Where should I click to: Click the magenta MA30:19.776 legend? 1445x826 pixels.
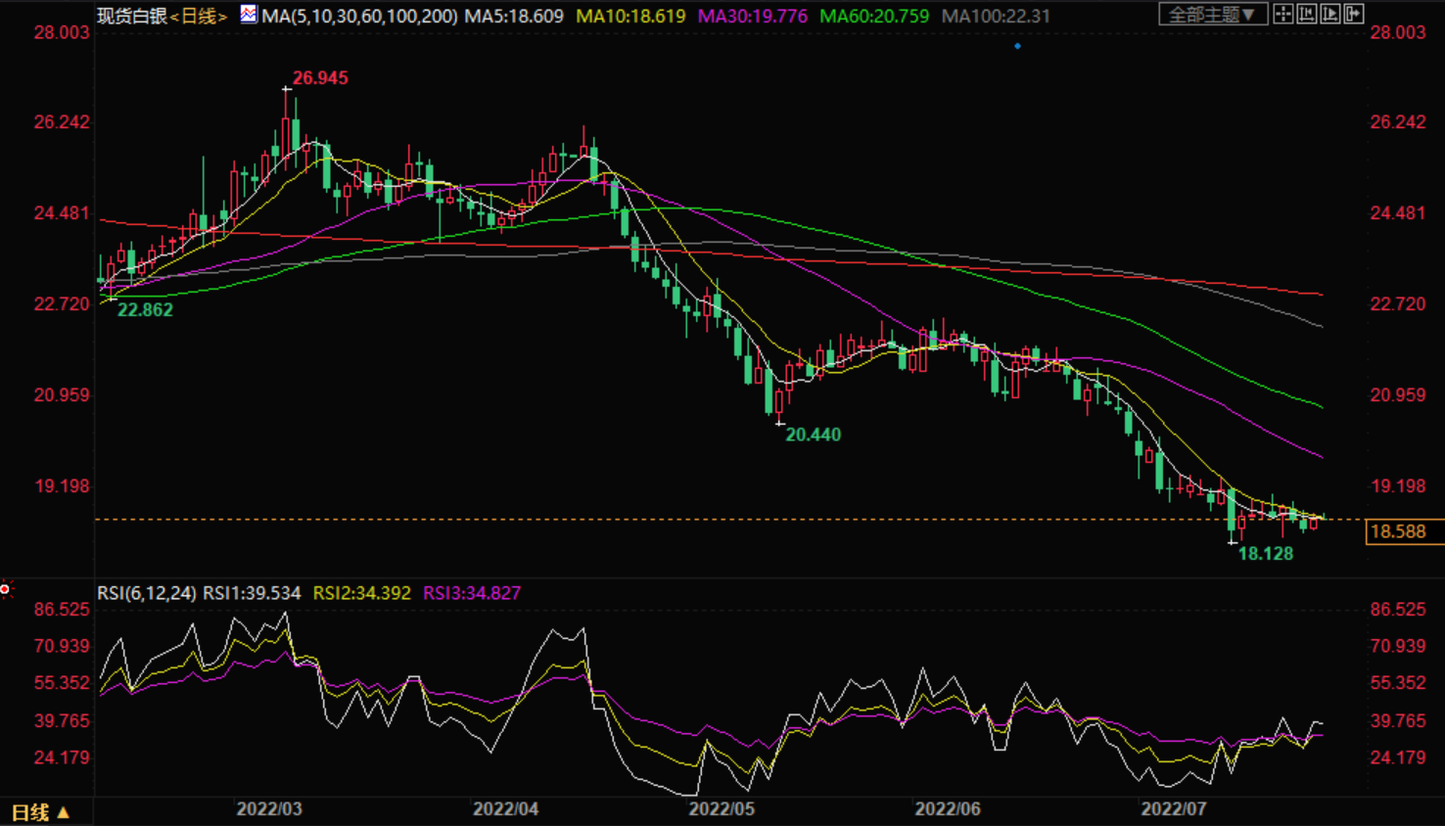(752, 16)
